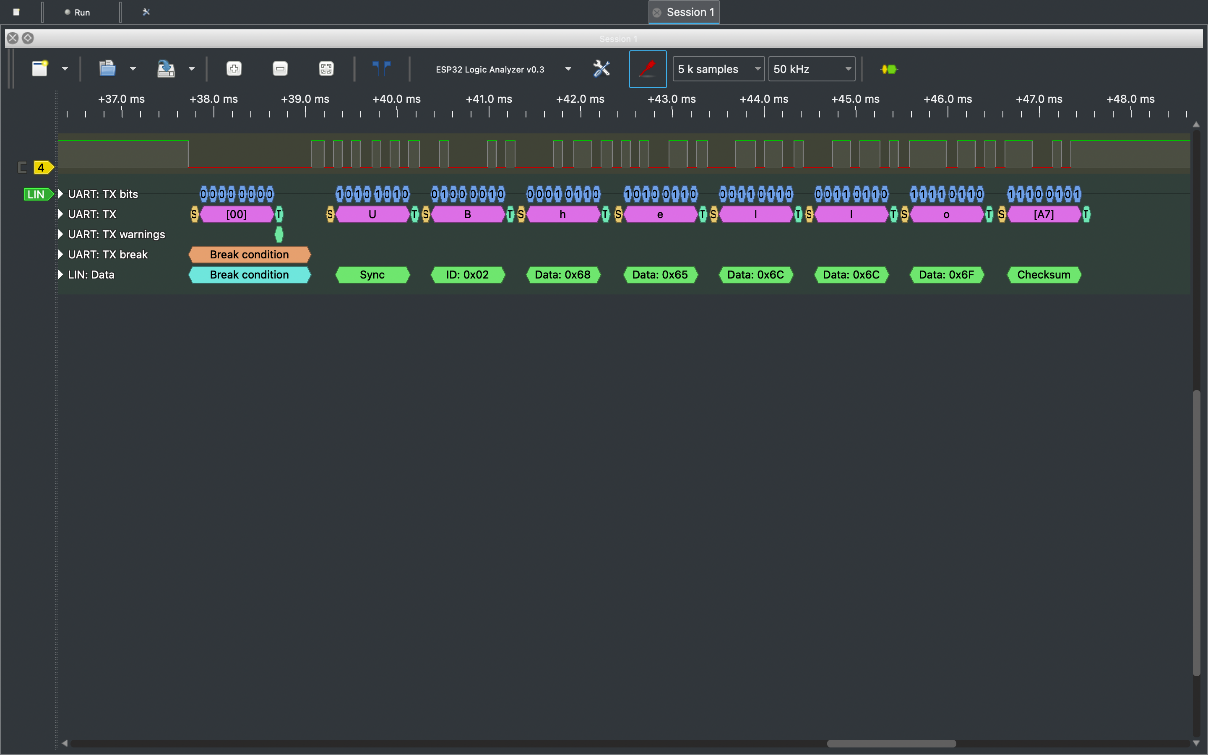The height and width of the screenshot is (755, 1208).
Task: Click the horizontal scrollbar thumb
Action: (891, 744)
